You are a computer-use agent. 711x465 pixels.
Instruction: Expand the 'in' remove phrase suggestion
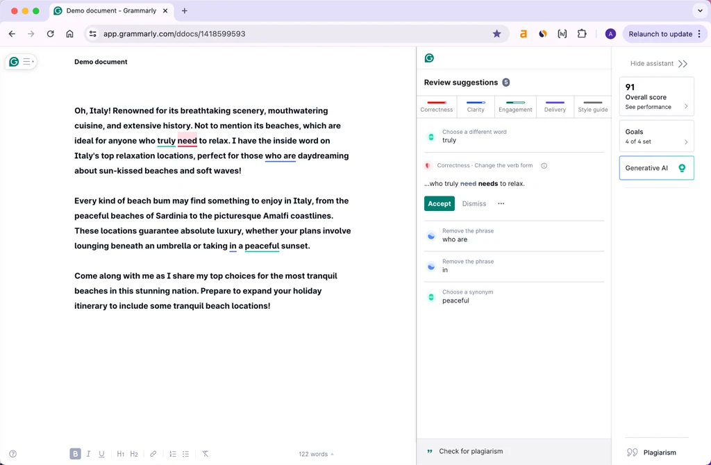pyautogui.click(x=515, y=266)
